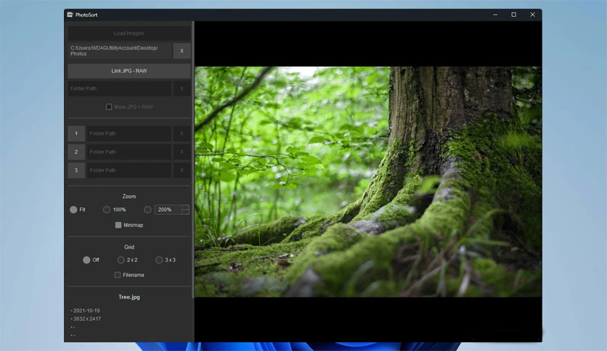Click the sidebar vertical scrollbar
This screenshot has height=351, width=607.
(193, 160)
